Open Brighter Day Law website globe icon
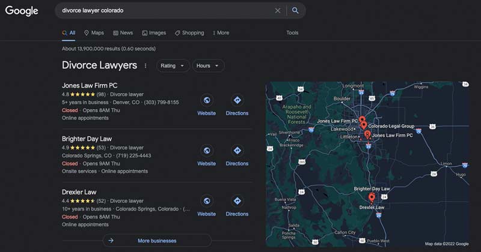The image size is (481, 252). coord(207,151)
